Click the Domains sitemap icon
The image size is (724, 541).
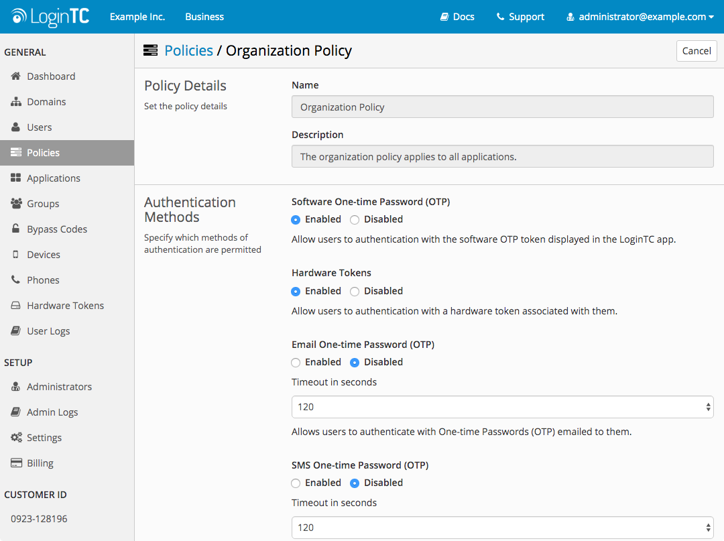tap(15, 101)
